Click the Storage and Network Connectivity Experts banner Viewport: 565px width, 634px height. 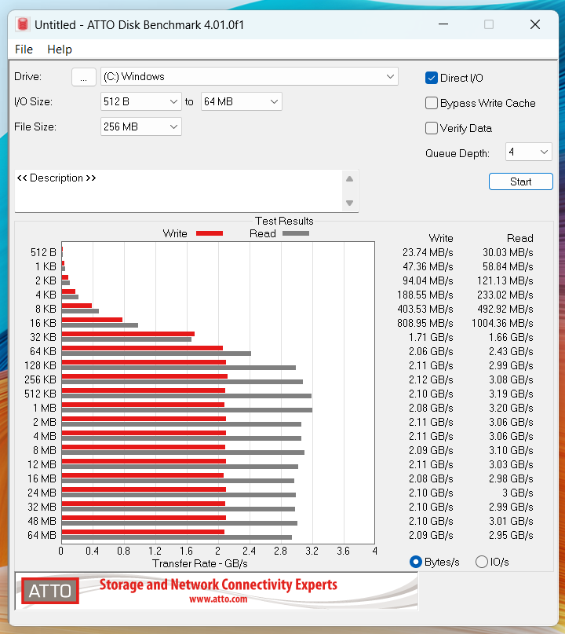click(x=218, y=585)
